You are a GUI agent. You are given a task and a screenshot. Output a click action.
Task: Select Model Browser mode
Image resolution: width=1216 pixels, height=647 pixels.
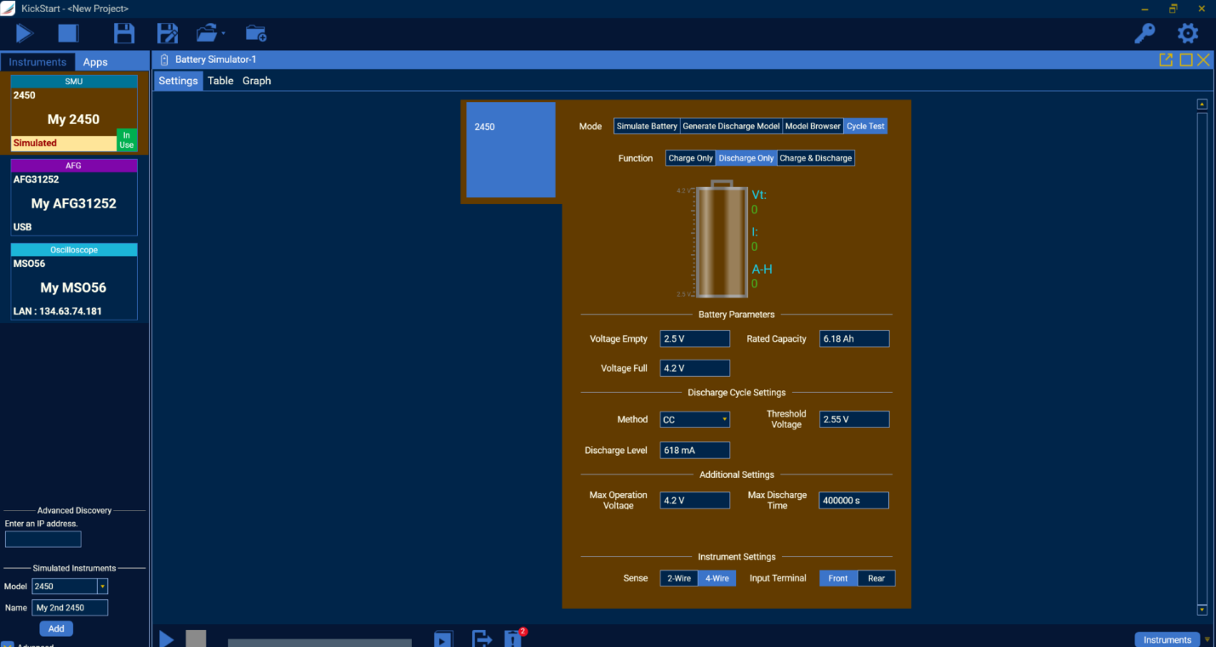point(813,126)
